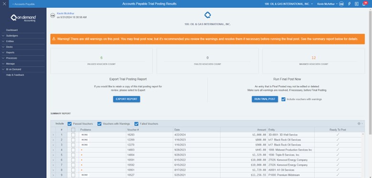Image resolution: width=372 pixels, height=178 pixels.
Task: Select checkbox for voucher 12269
Action: click(73, 139)
